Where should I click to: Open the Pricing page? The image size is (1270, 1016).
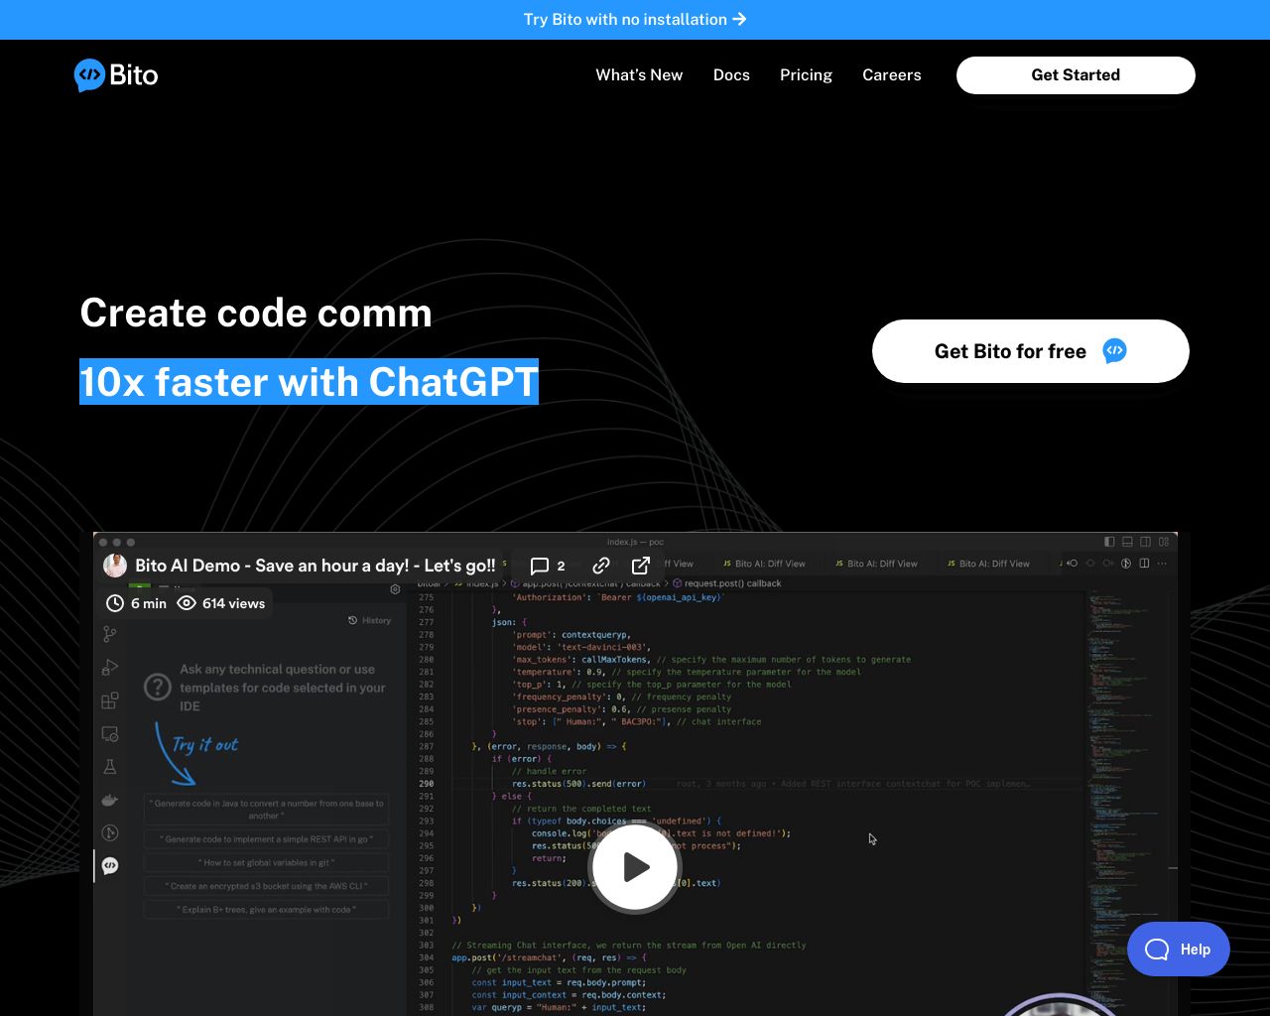pyautogui.click(x=806, y=75)
